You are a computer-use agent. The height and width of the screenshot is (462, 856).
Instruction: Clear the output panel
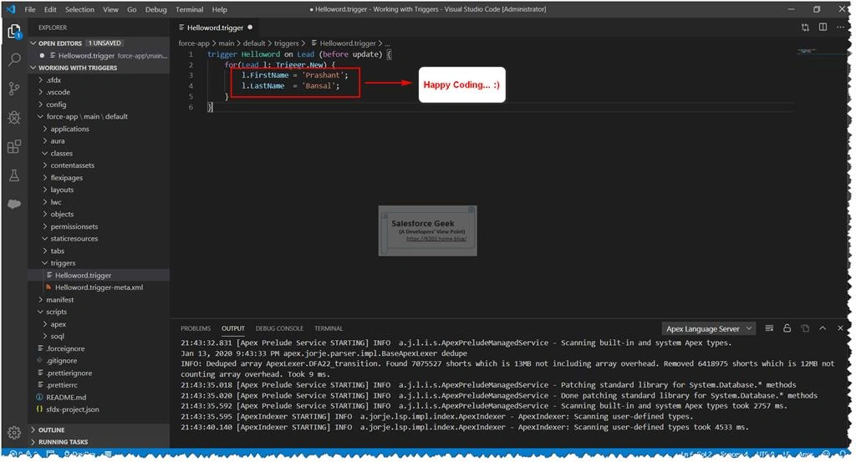(769, 328)
